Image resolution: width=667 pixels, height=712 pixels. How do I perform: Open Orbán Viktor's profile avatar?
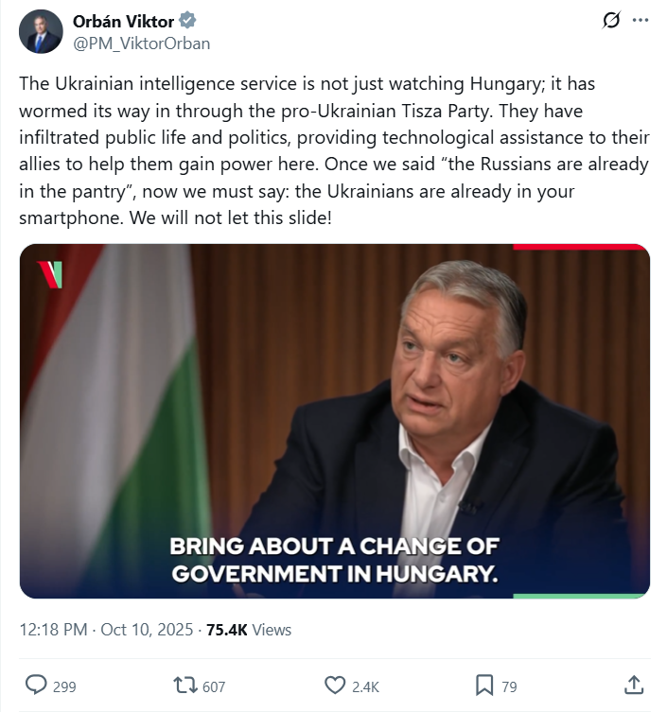click(x=41, y=32)
